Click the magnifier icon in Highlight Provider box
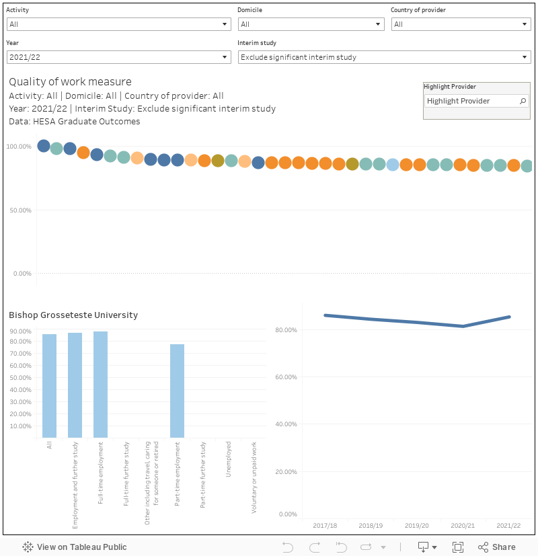The width and height of the screenshot is (538, 556). tap(522, 101)
